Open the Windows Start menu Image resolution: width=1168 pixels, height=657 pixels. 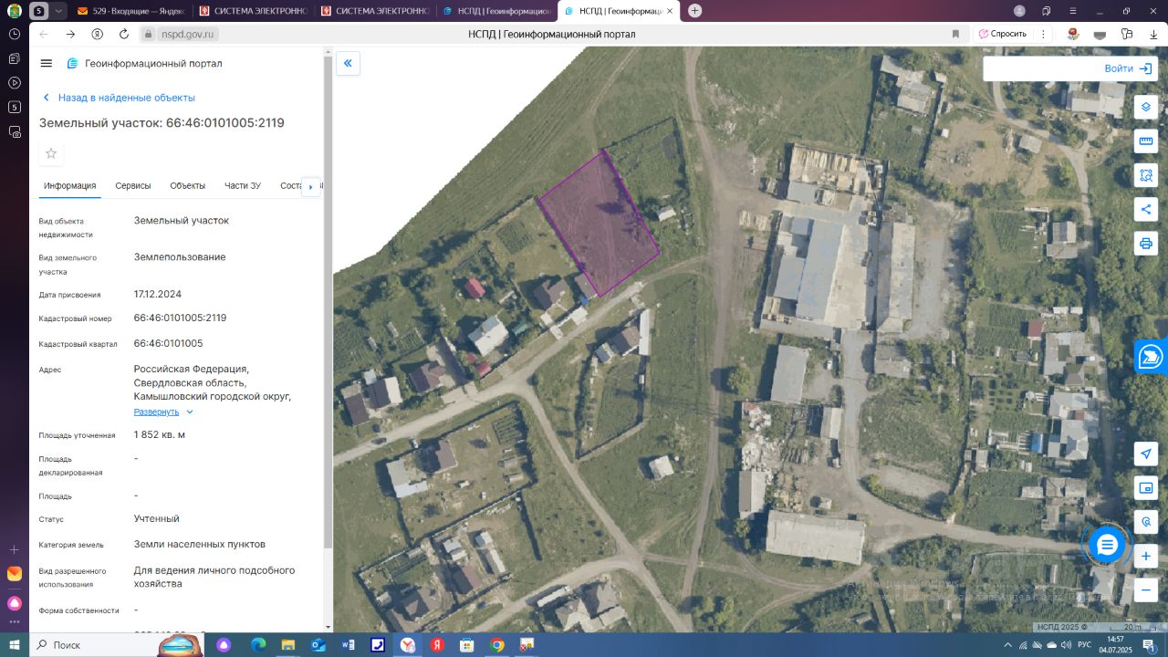click(14, 645)
